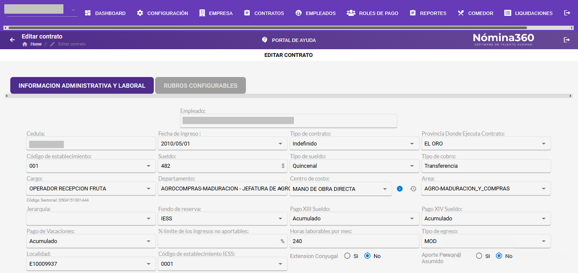Open the Fondo de reserva dropdown

[280, 219]
